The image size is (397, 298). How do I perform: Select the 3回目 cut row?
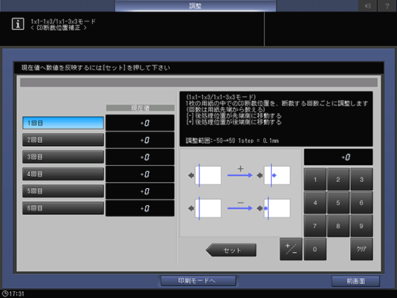pos(63,157)
